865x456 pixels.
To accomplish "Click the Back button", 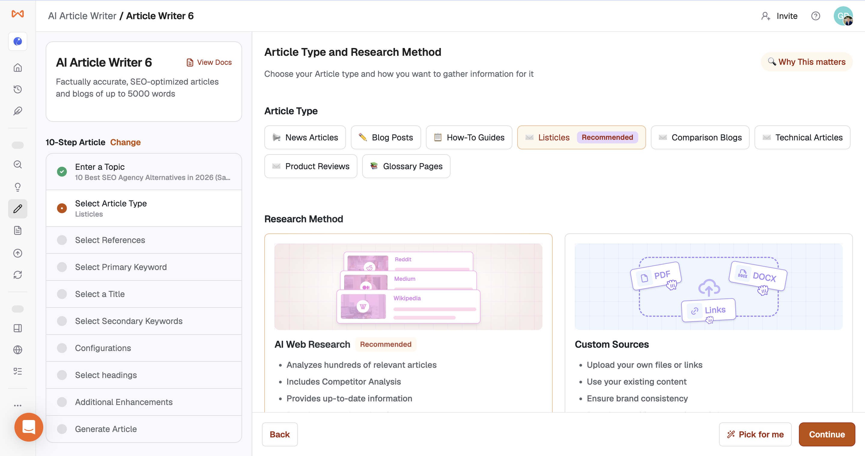I will 280,434.
